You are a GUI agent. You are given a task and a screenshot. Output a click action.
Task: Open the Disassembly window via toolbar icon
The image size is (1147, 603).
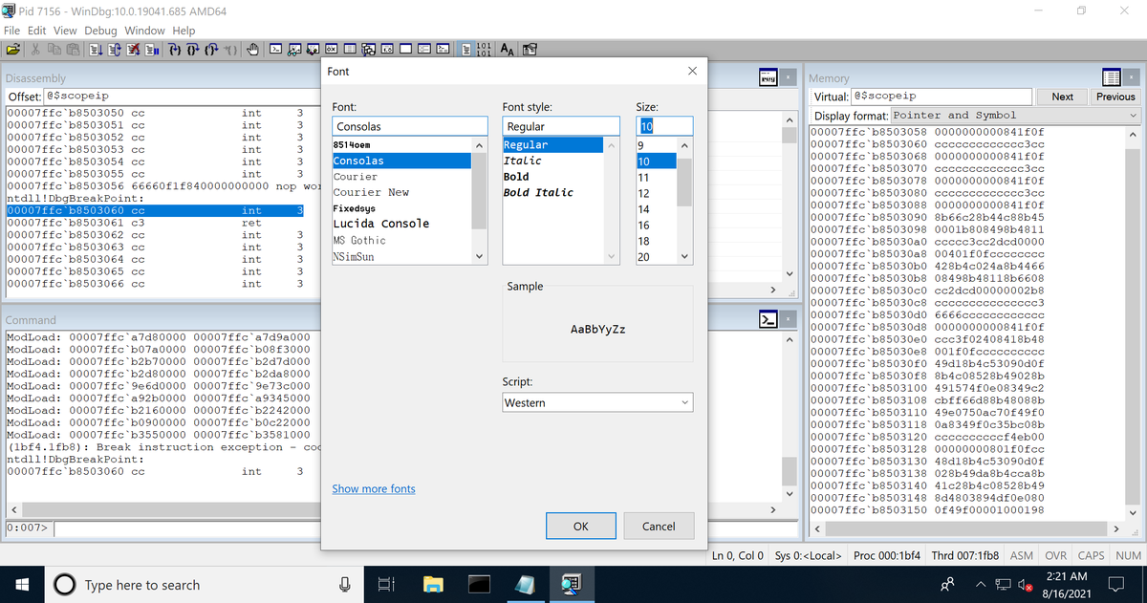pyautogui.click(x=387, y=49)
